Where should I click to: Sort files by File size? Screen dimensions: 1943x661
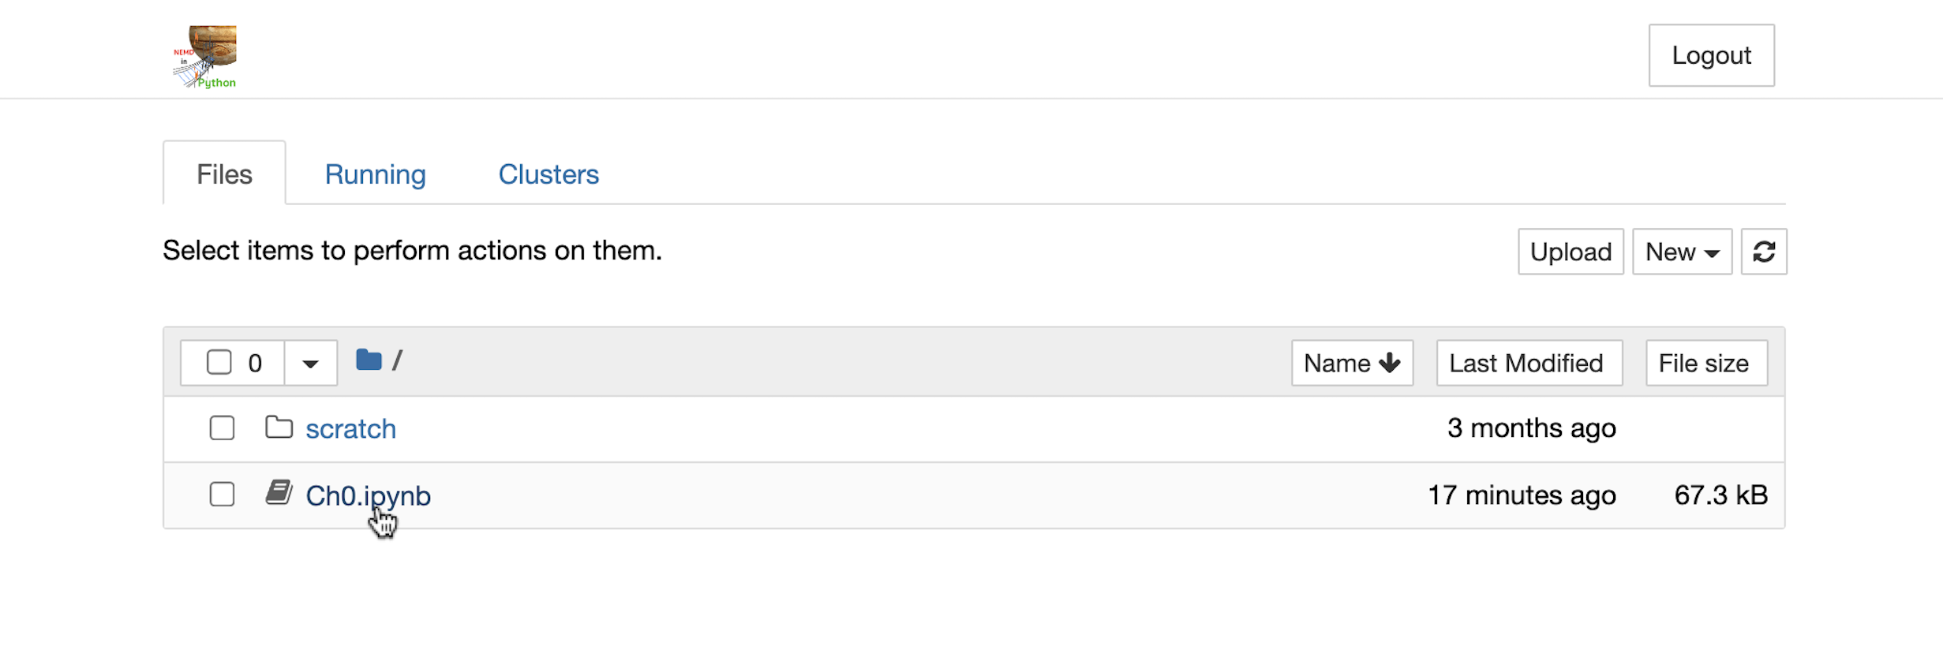[x=1705, y=363]
